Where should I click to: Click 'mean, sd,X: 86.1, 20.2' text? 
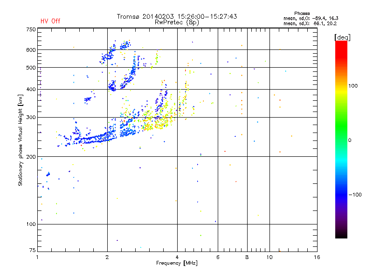click(x=310, y=23)
